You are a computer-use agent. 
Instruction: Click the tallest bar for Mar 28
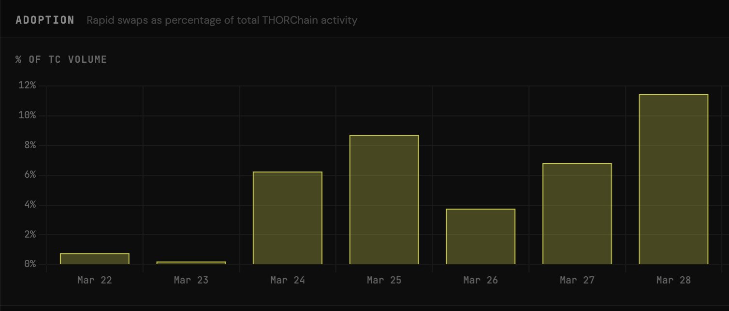click(x=673, y=179)
